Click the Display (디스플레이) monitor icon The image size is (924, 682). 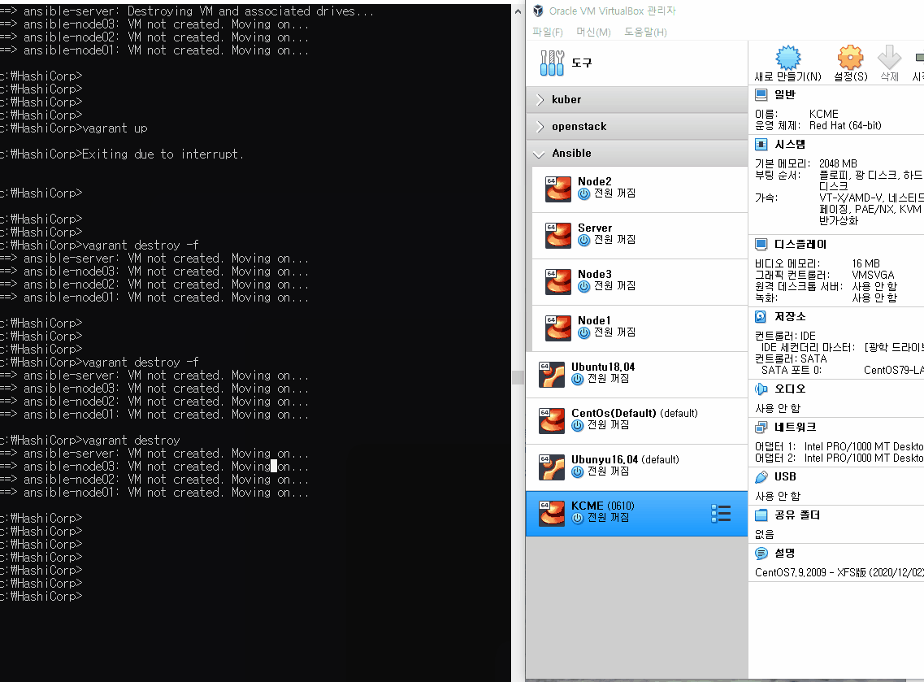pos(761,244)
